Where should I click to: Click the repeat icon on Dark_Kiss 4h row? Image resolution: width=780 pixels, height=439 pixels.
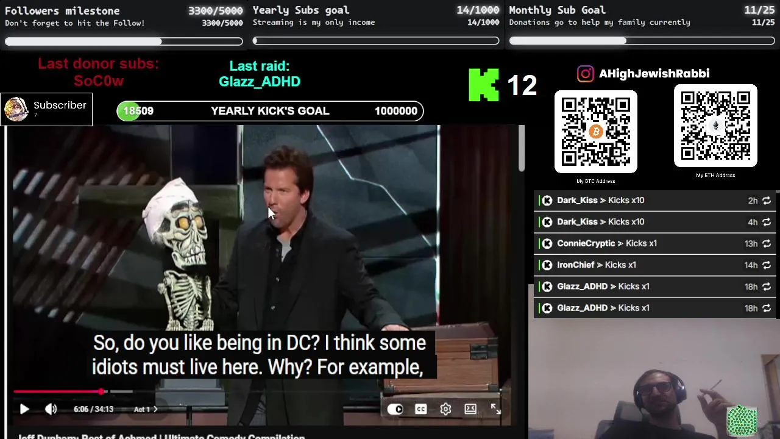[x=767, y=222]
